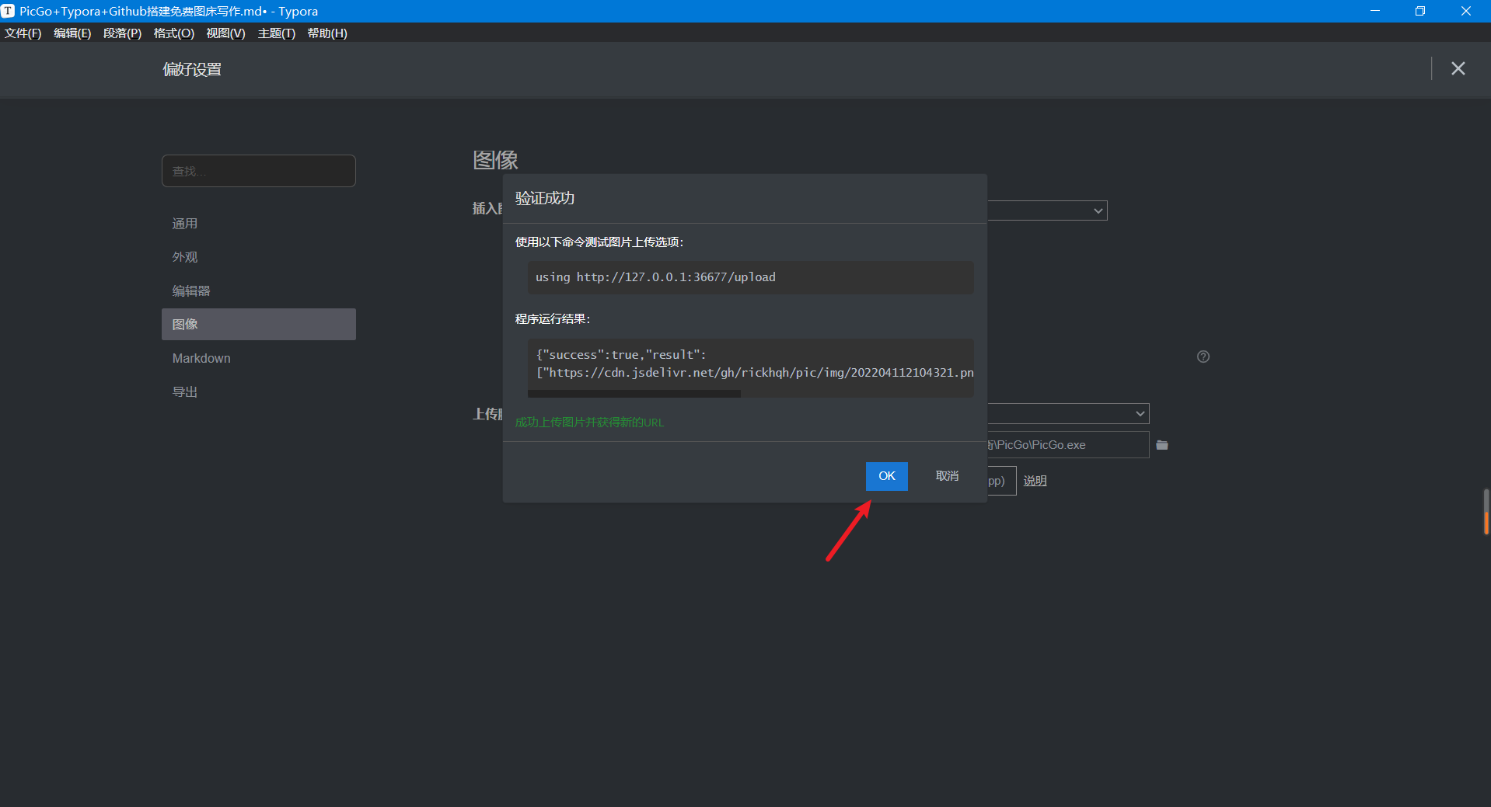Open the upload service dropdown
1491x807 pixels.
[x=1068, y=413]
